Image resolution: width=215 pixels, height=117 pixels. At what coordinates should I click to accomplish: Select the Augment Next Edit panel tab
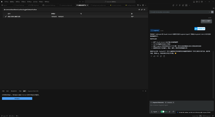pos(33,91)
